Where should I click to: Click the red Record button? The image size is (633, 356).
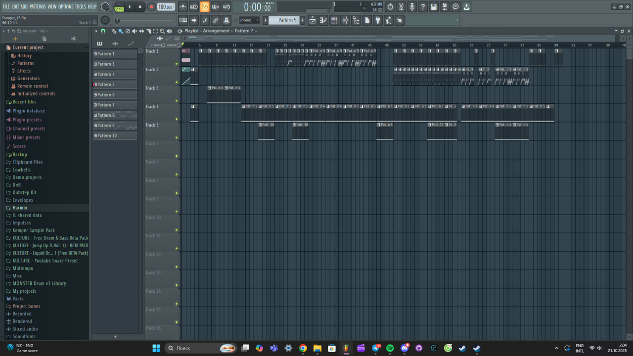[150, 7]
